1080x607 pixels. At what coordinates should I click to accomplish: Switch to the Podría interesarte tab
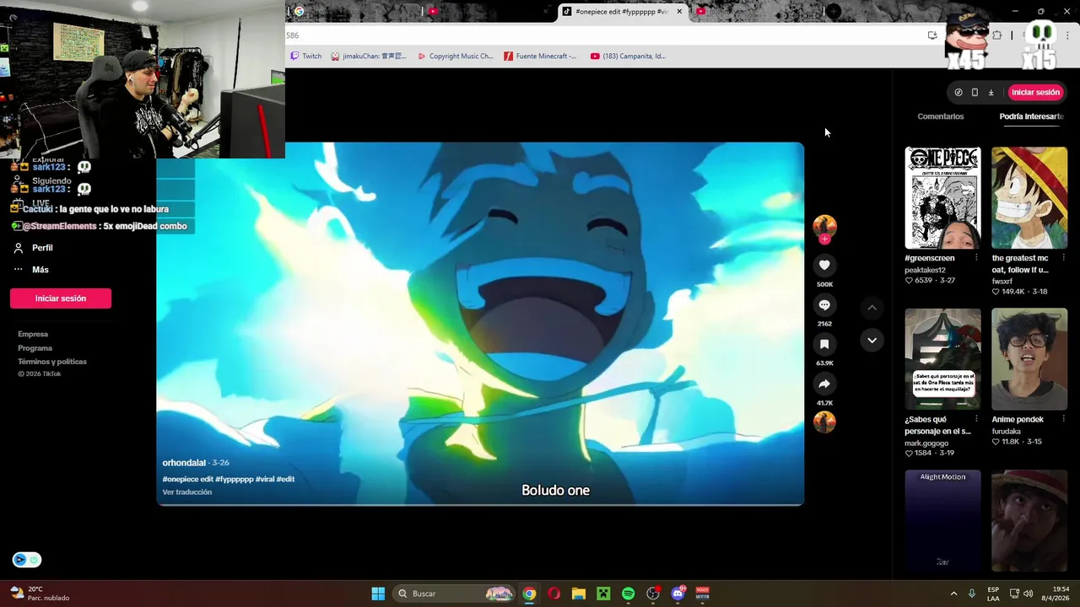tap(1031, 116)
